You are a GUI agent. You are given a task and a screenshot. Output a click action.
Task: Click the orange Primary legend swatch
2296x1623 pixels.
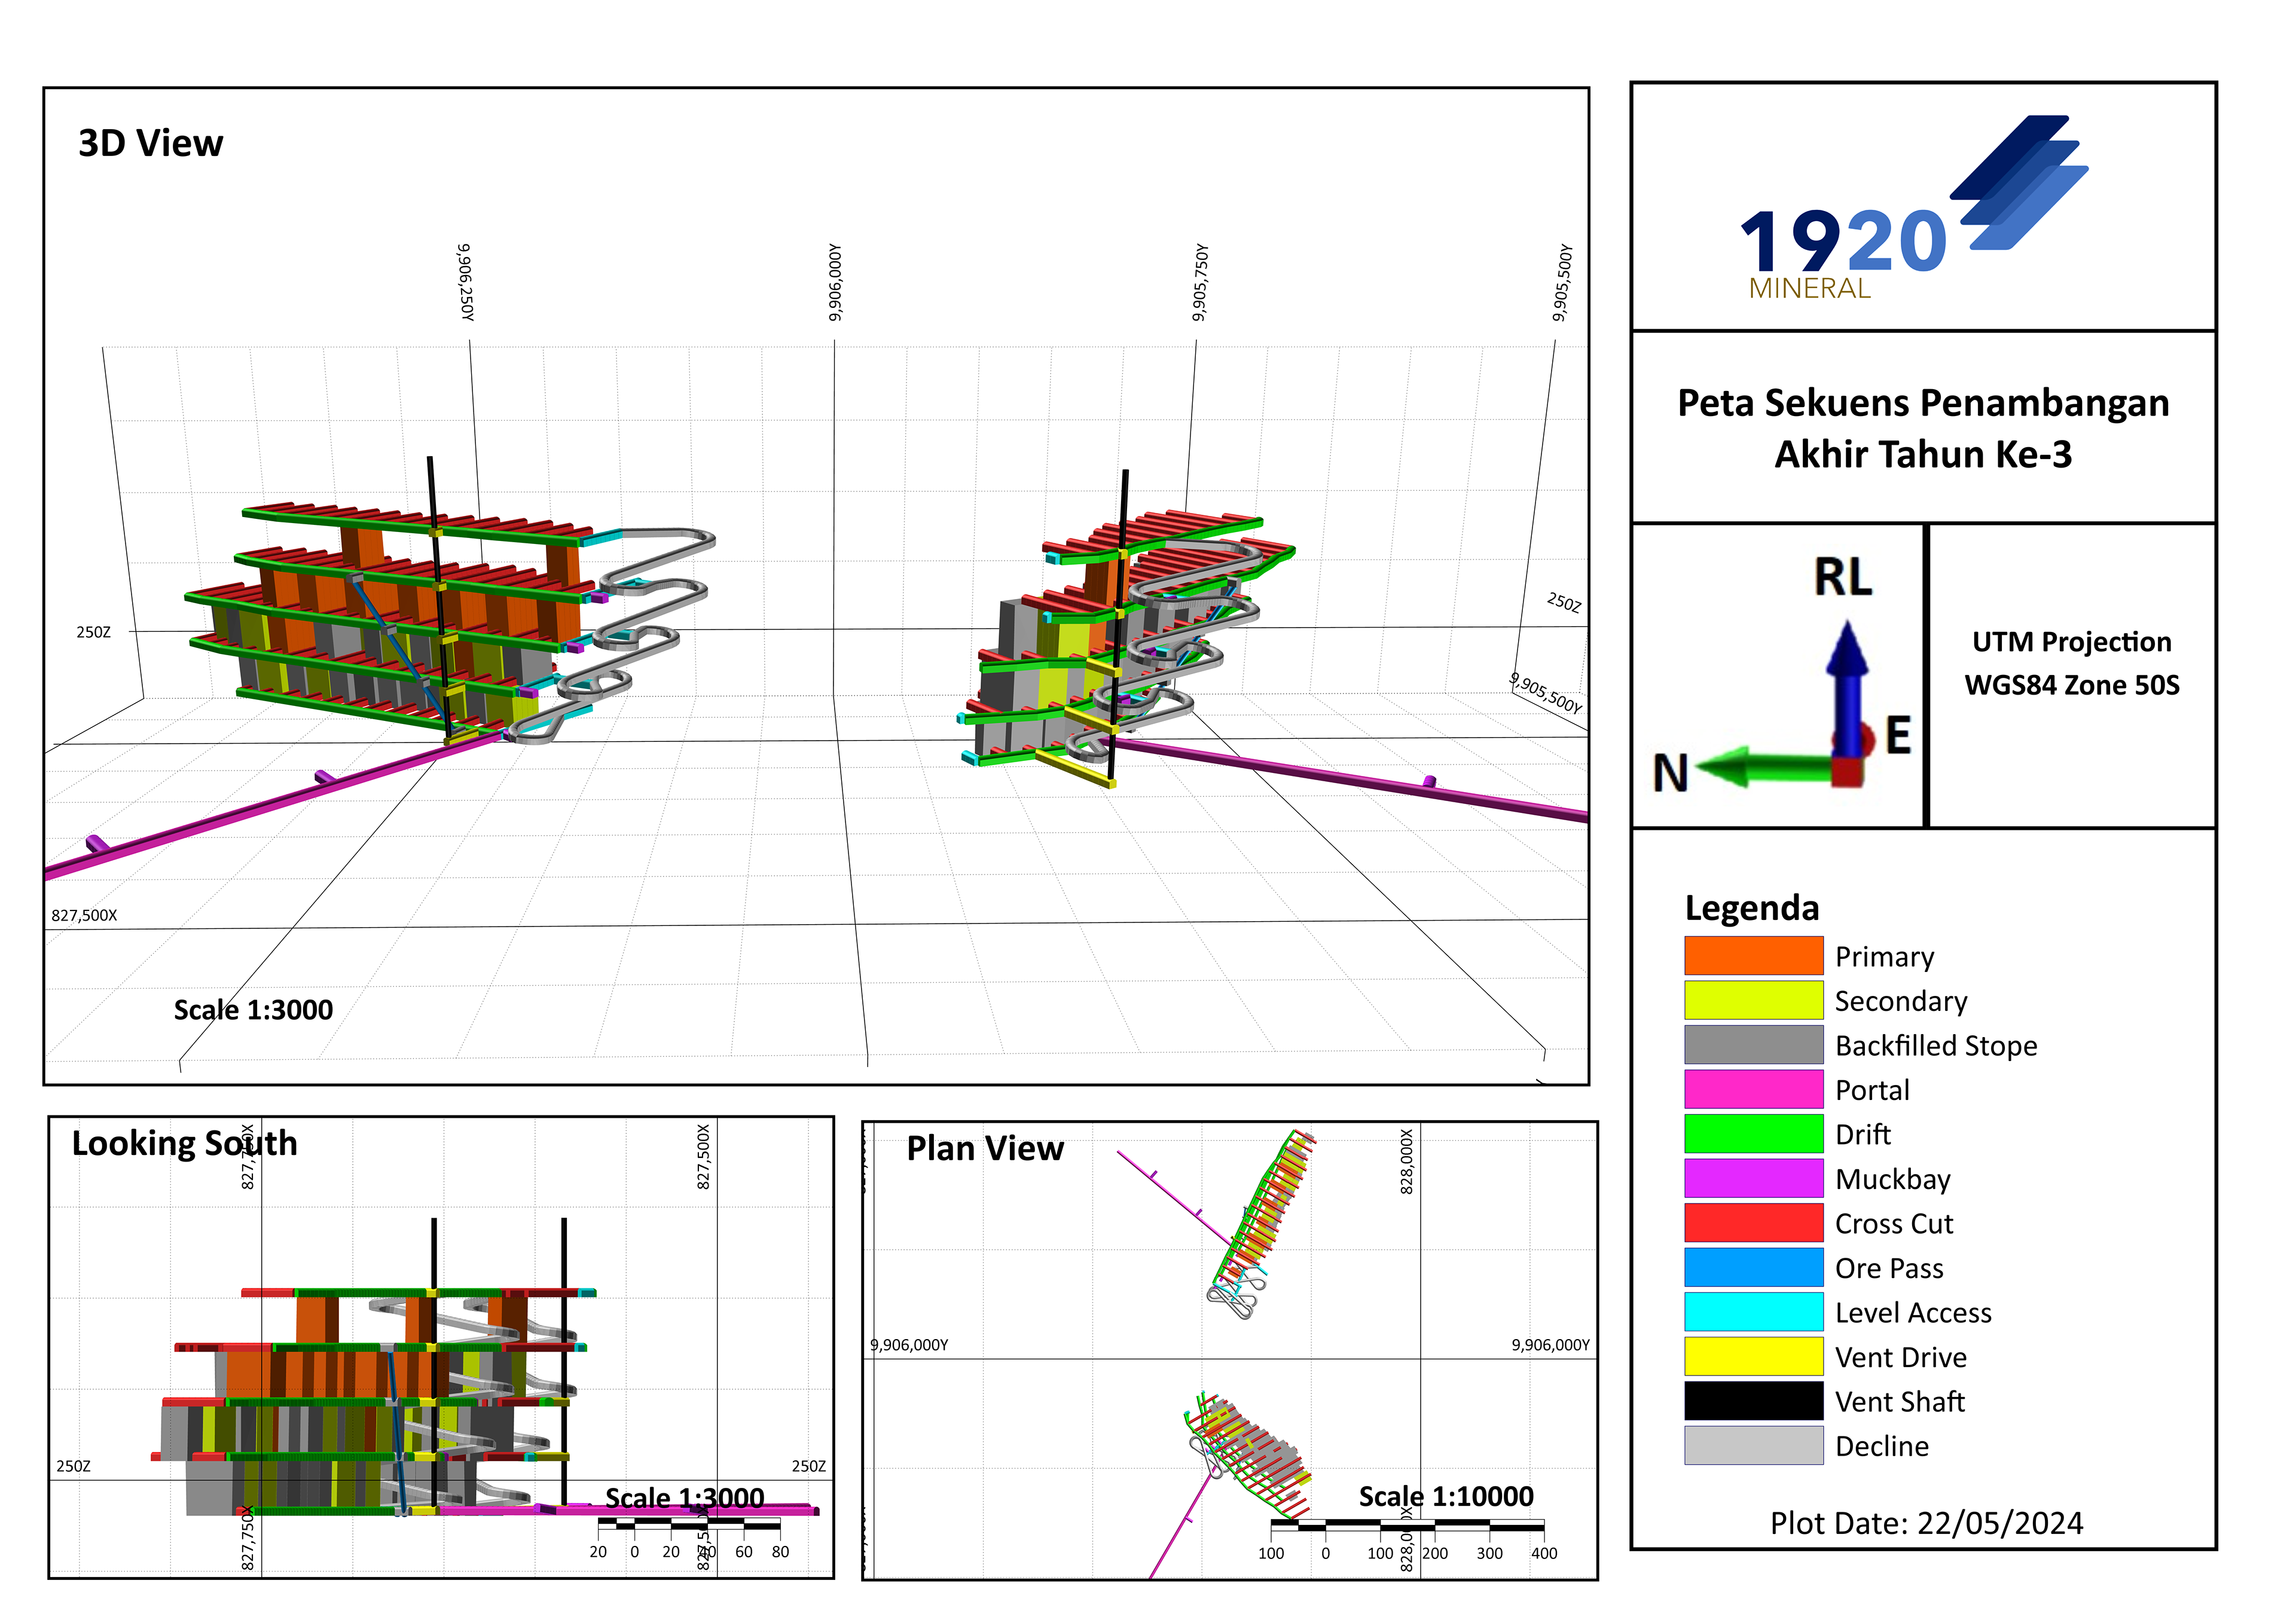pyautogui.click(x=1753, y=956)
